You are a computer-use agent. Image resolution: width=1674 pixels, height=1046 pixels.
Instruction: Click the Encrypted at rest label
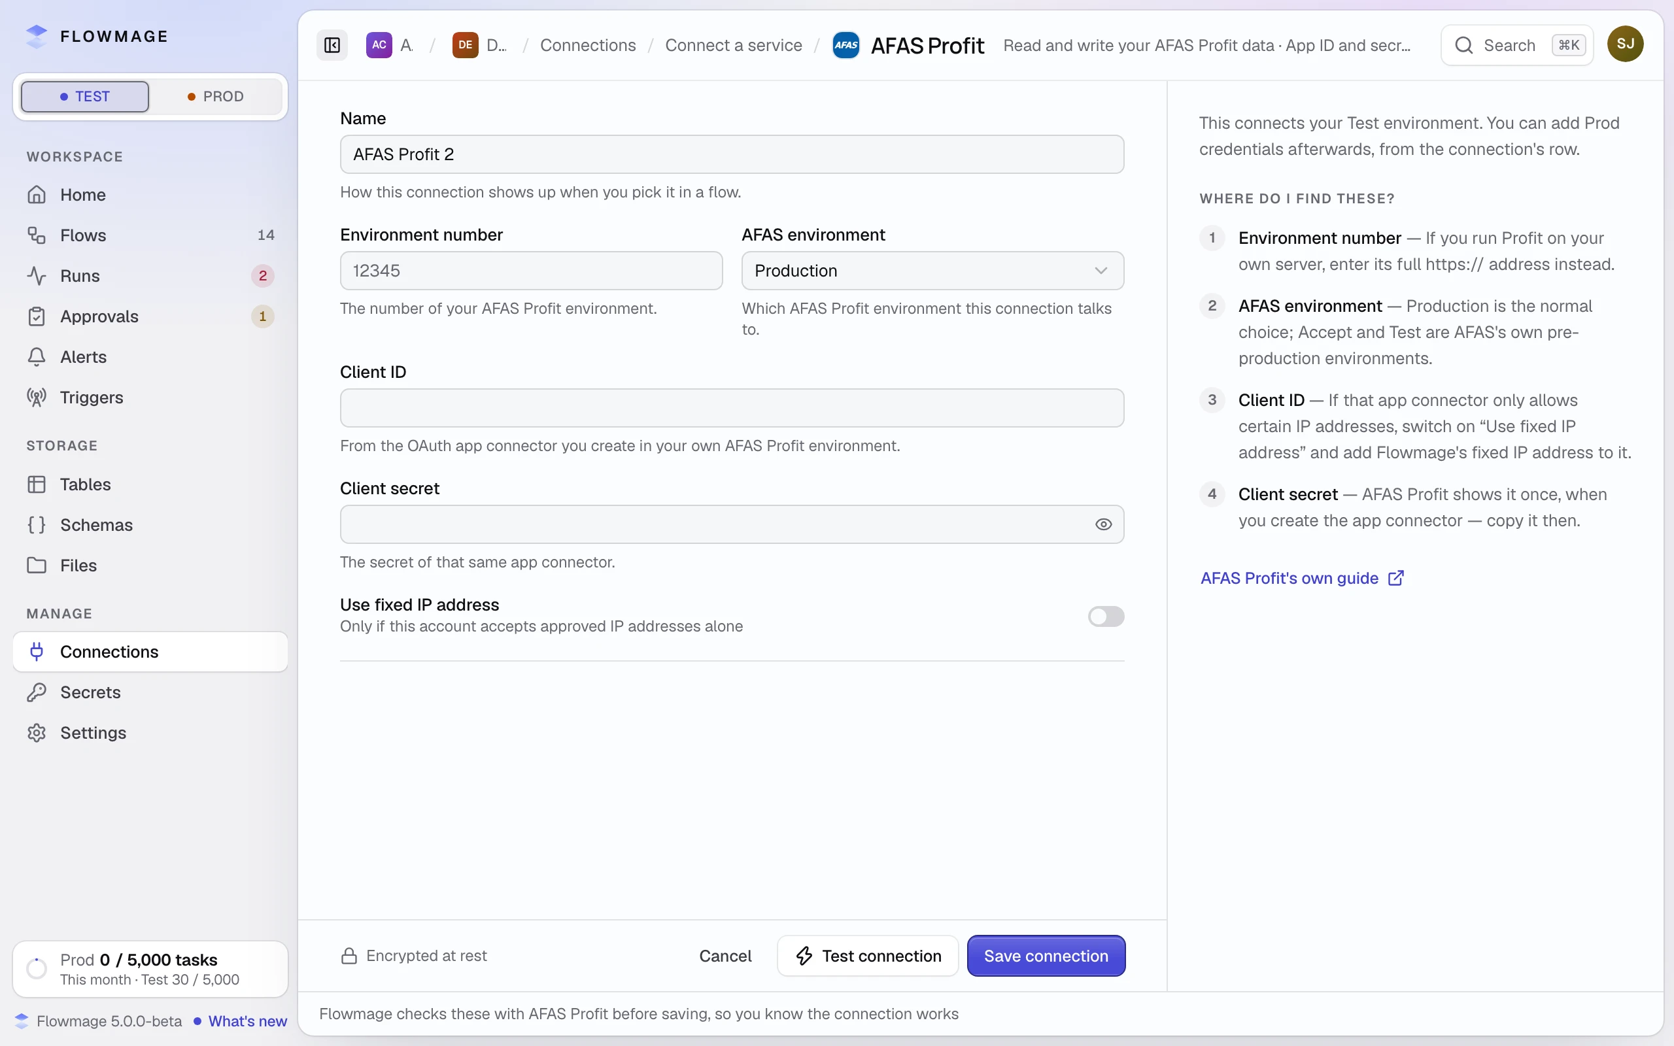click(426, 956)
